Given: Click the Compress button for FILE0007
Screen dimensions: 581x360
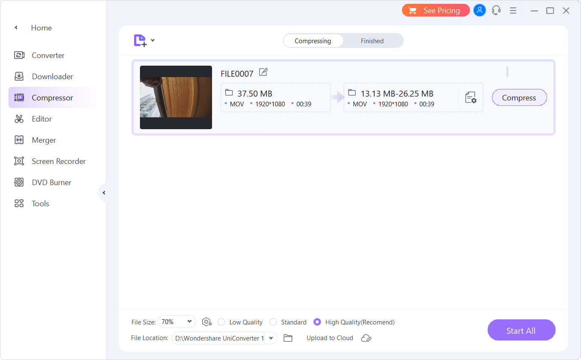Looking at the screenshot, I should pos(519,98).
